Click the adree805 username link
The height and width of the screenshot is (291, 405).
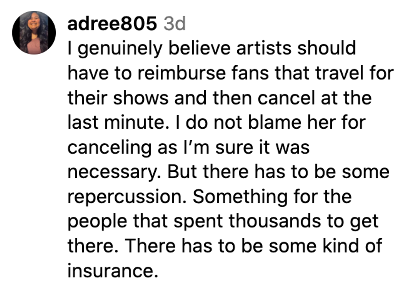point(112,24)
